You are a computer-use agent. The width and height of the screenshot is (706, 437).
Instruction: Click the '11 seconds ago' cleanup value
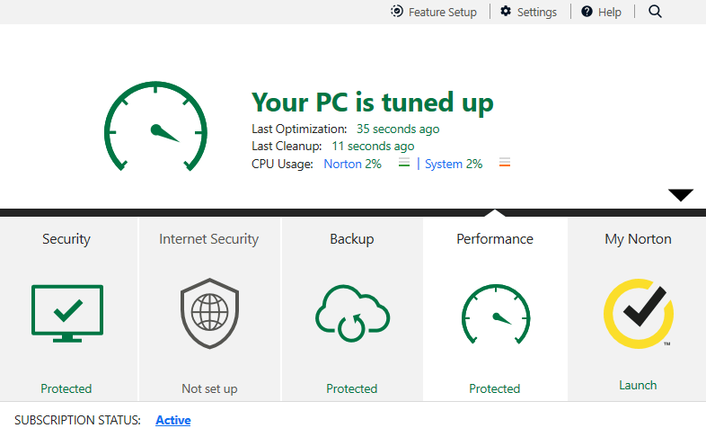coord(373,146)
